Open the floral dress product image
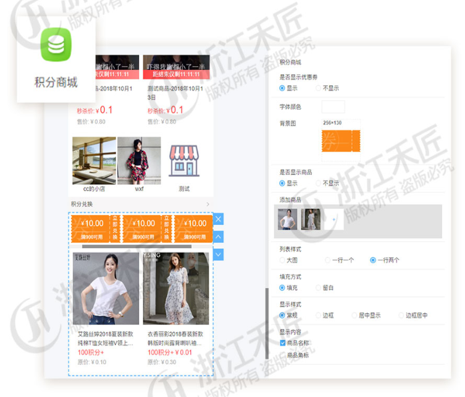The image size is (465, 397). coord(176,289)
